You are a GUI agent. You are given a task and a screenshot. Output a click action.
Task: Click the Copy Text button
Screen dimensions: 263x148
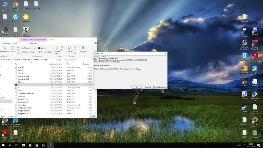tap(148, 87)
